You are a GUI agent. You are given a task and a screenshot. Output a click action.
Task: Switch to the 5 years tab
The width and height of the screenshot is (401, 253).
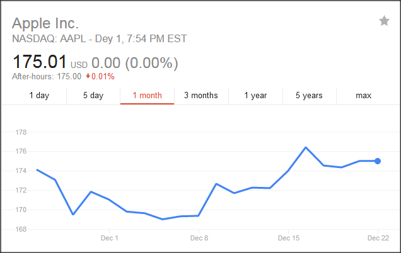point(309,96)
